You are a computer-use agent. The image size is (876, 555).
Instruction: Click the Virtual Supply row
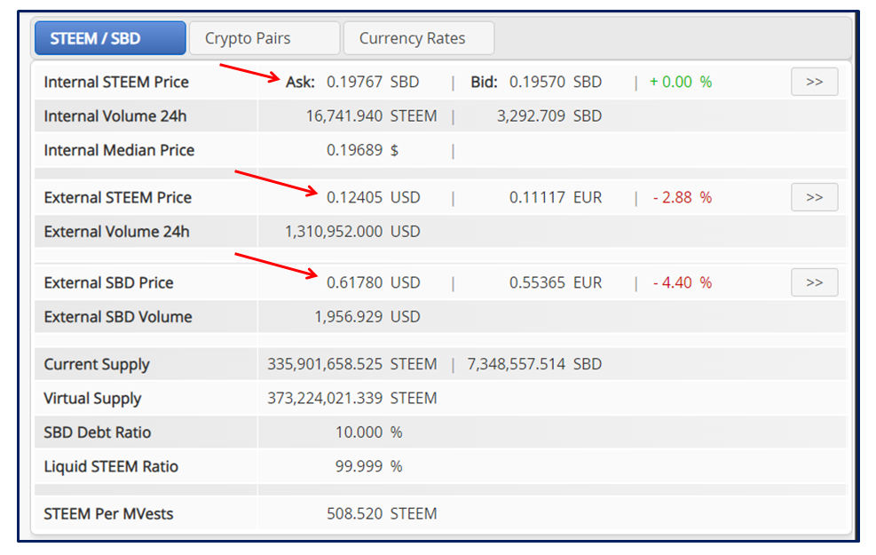click(441, 399)
